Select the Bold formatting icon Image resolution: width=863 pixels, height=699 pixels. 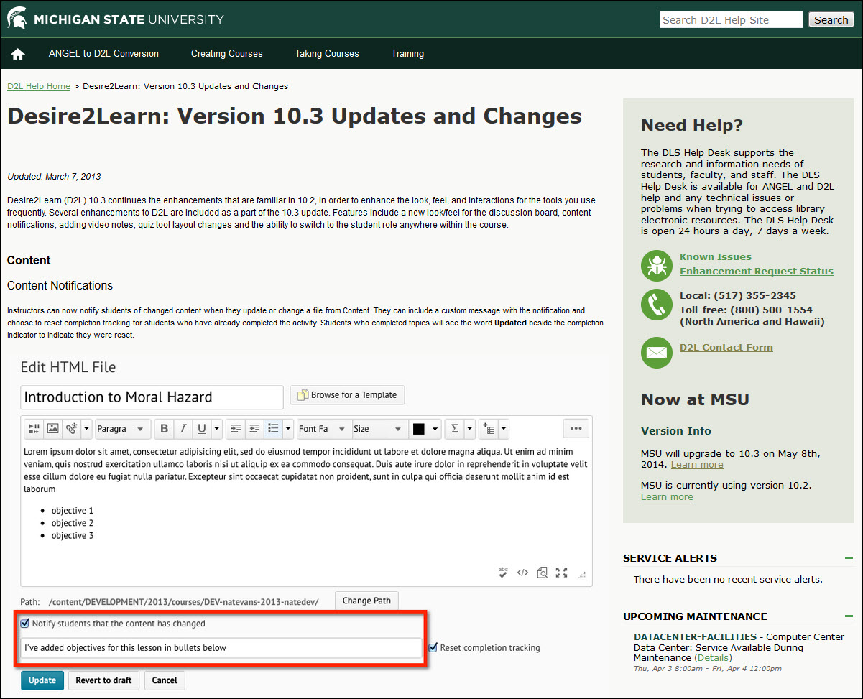click(164, 428)
